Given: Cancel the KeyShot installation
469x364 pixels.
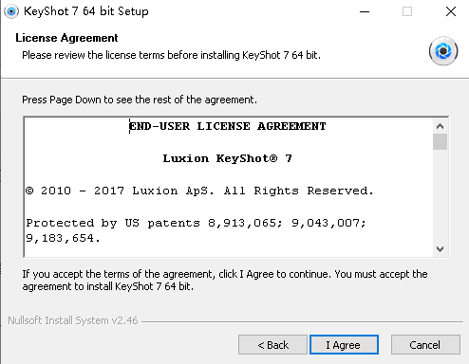Looking at the screenshot, I should coord(425,345).
